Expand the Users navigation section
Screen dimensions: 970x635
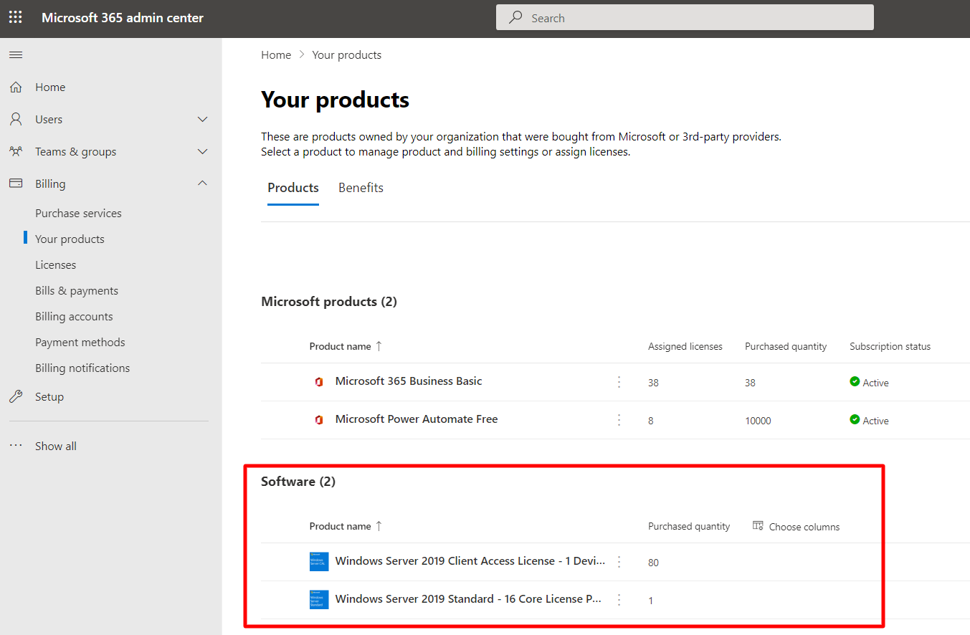click(x=202, y=120)
